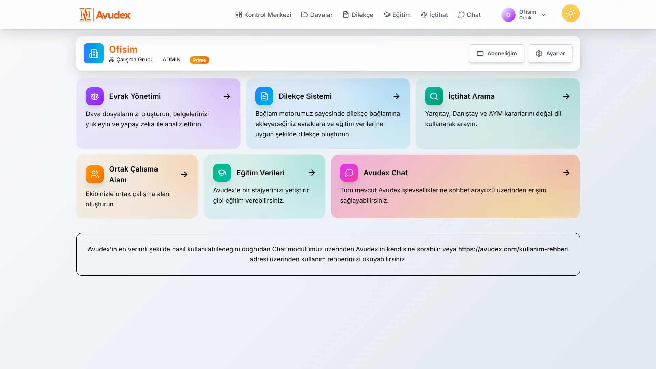Open the Evrak Yönetimi scales icon
656x369 pixels.
(94, 96)
